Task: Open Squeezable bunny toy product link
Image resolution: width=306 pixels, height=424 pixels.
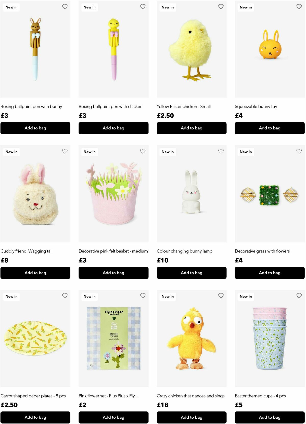Action: pos(256,107)
